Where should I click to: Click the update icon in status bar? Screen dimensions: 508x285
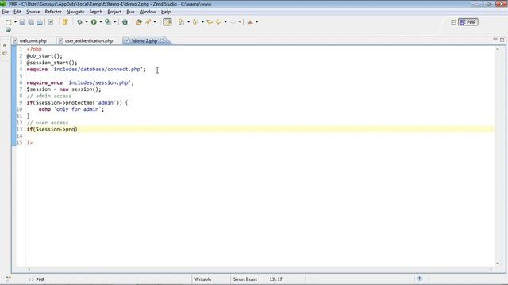coord(419,279)
